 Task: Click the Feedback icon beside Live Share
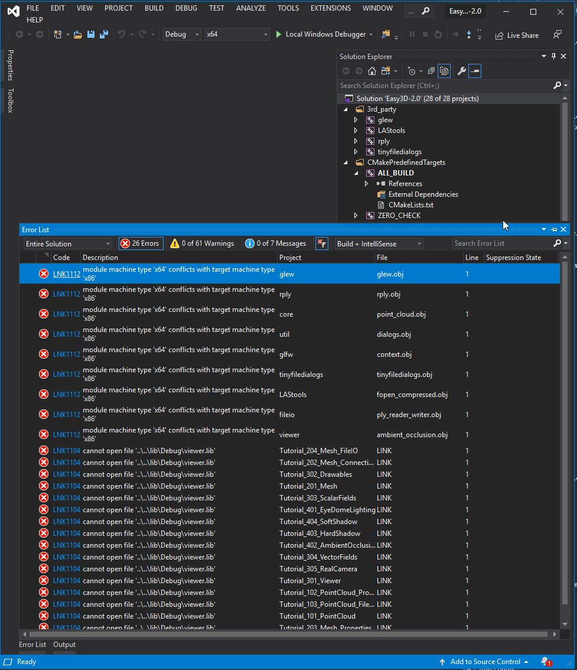[558, 35]
